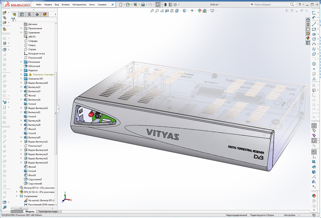Open the PropertyManager tab icon
Viewport: 321px width, 218px height.
tap(22, 14)
